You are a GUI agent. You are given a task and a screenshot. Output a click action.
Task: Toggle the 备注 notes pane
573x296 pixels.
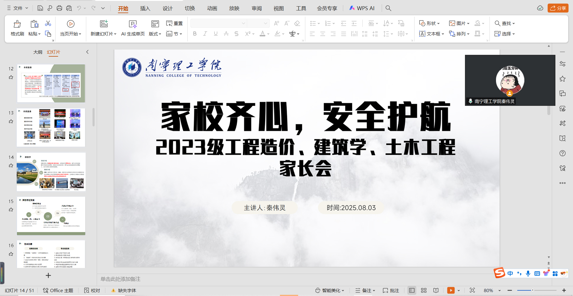click(x=365, y=290)
